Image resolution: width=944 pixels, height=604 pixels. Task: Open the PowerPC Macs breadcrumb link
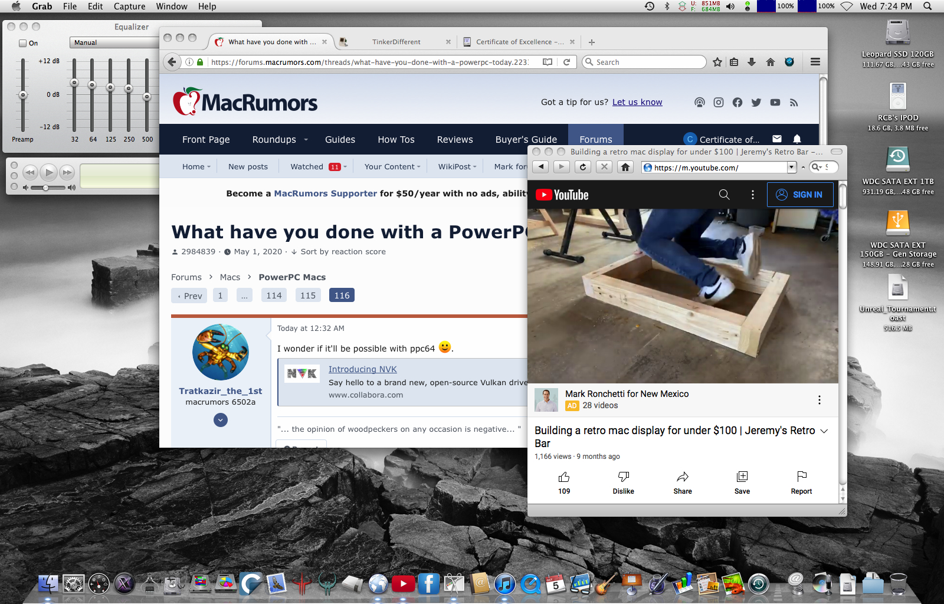pos(292,277)
